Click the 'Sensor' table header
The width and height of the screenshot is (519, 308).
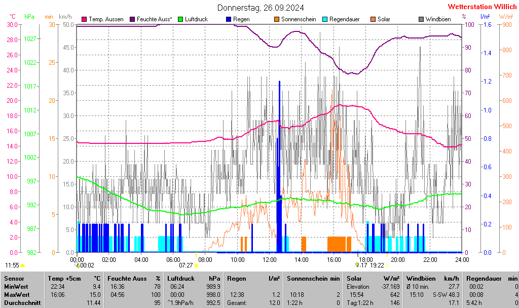[14, 279]
